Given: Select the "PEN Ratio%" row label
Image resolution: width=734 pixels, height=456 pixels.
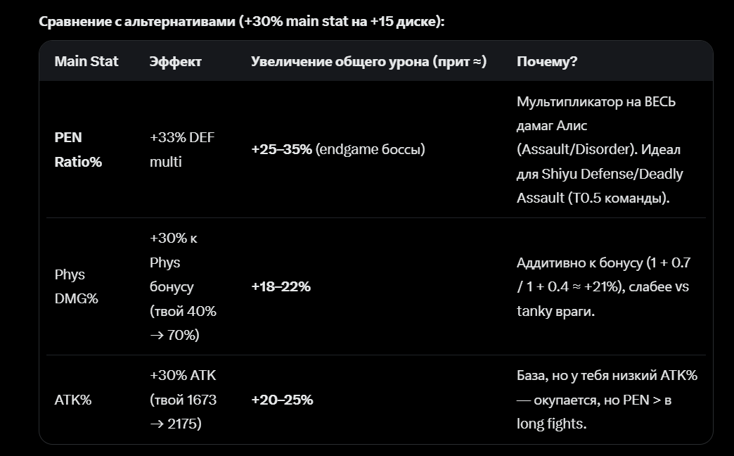Looking at the screenshot, I should tap(77, 149).
